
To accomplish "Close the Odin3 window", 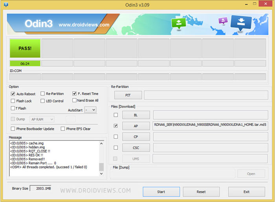I will click(266, 4).
